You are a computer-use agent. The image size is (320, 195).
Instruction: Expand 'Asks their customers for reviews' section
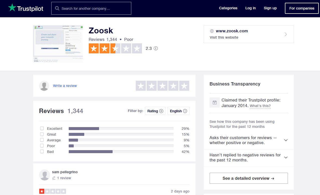point(286,140)
